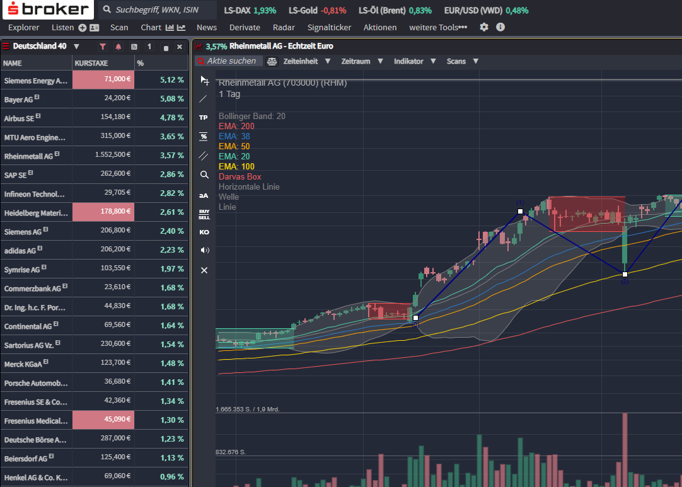Open the RSS feed icon in list panel
Screen dimensions: 682x487
click(134, 47)
